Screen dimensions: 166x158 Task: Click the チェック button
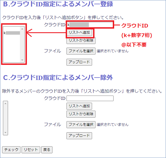[x=11, y=150]
